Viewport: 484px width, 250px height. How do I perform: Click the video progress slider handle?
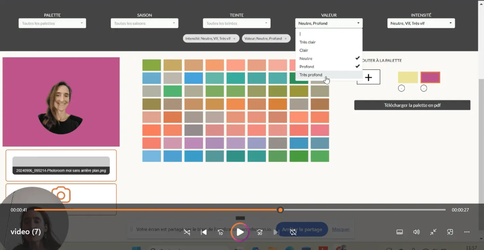pyautogui.click(x=280, y=210)
